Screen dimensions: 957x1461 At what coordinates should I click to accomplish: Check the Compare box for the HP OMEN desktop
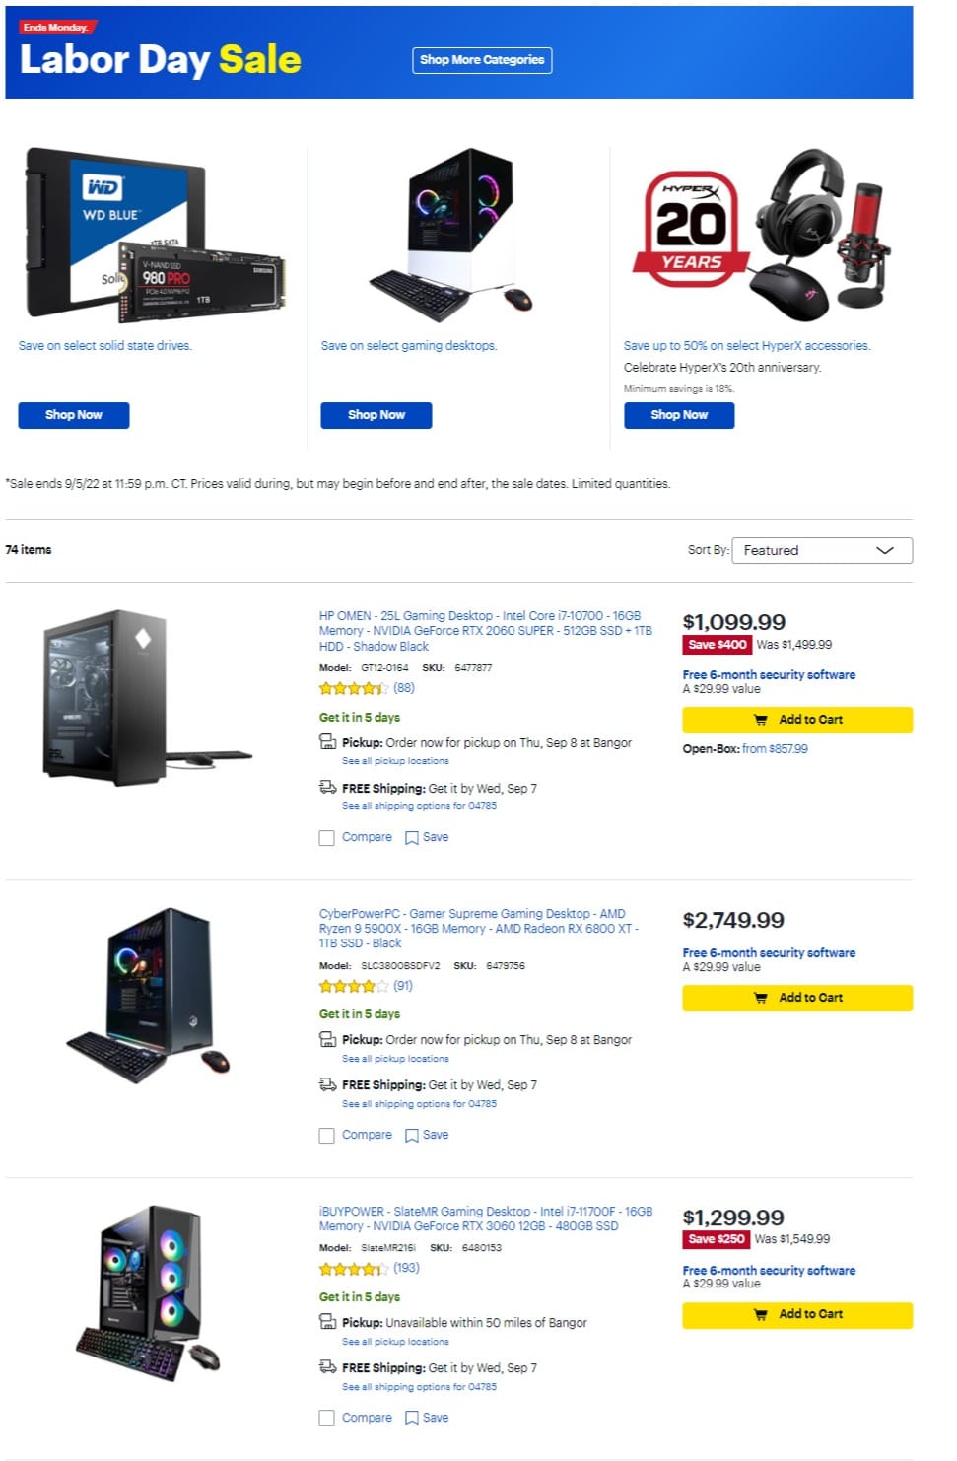[x=325, y=837]
